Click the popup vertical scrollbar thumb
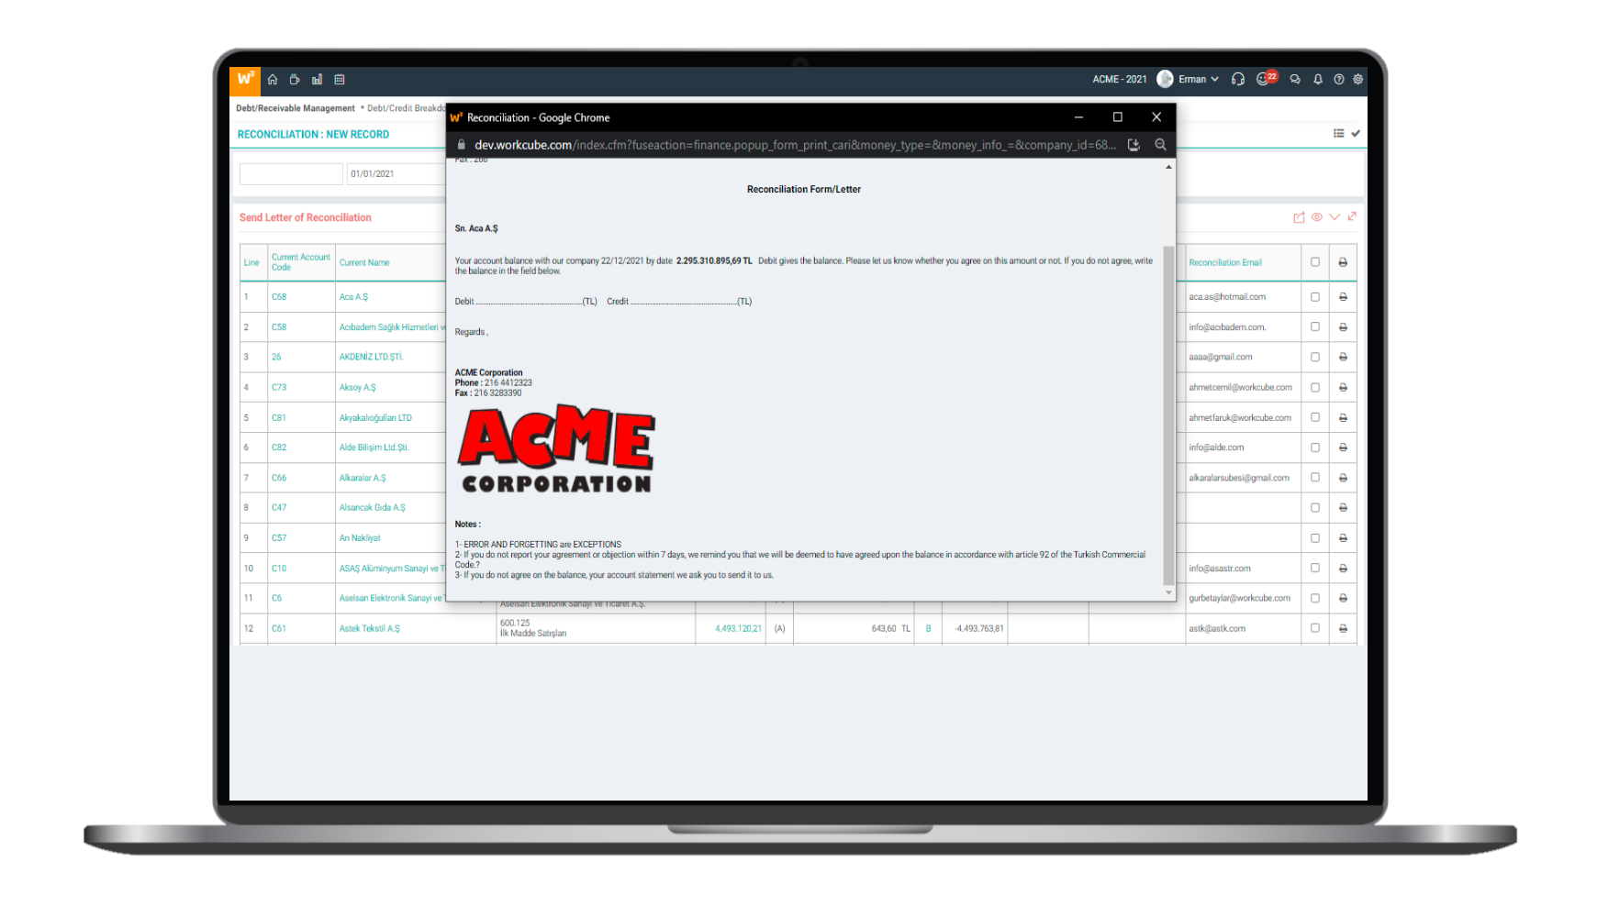 click(x=1168, y=414)
